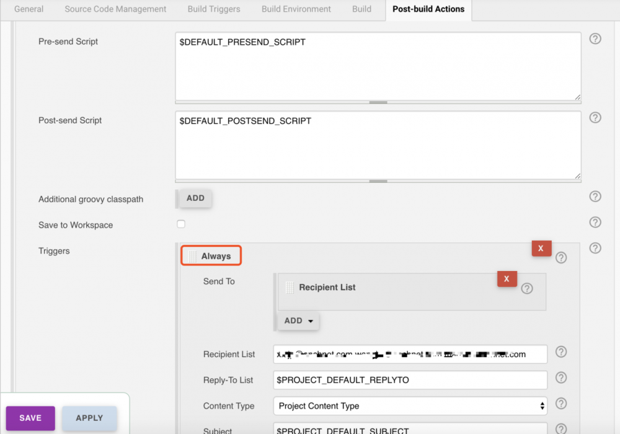Click the Recipient List drag handle
Viewport: 620px width, 434px height.
(x=289, y=287)
